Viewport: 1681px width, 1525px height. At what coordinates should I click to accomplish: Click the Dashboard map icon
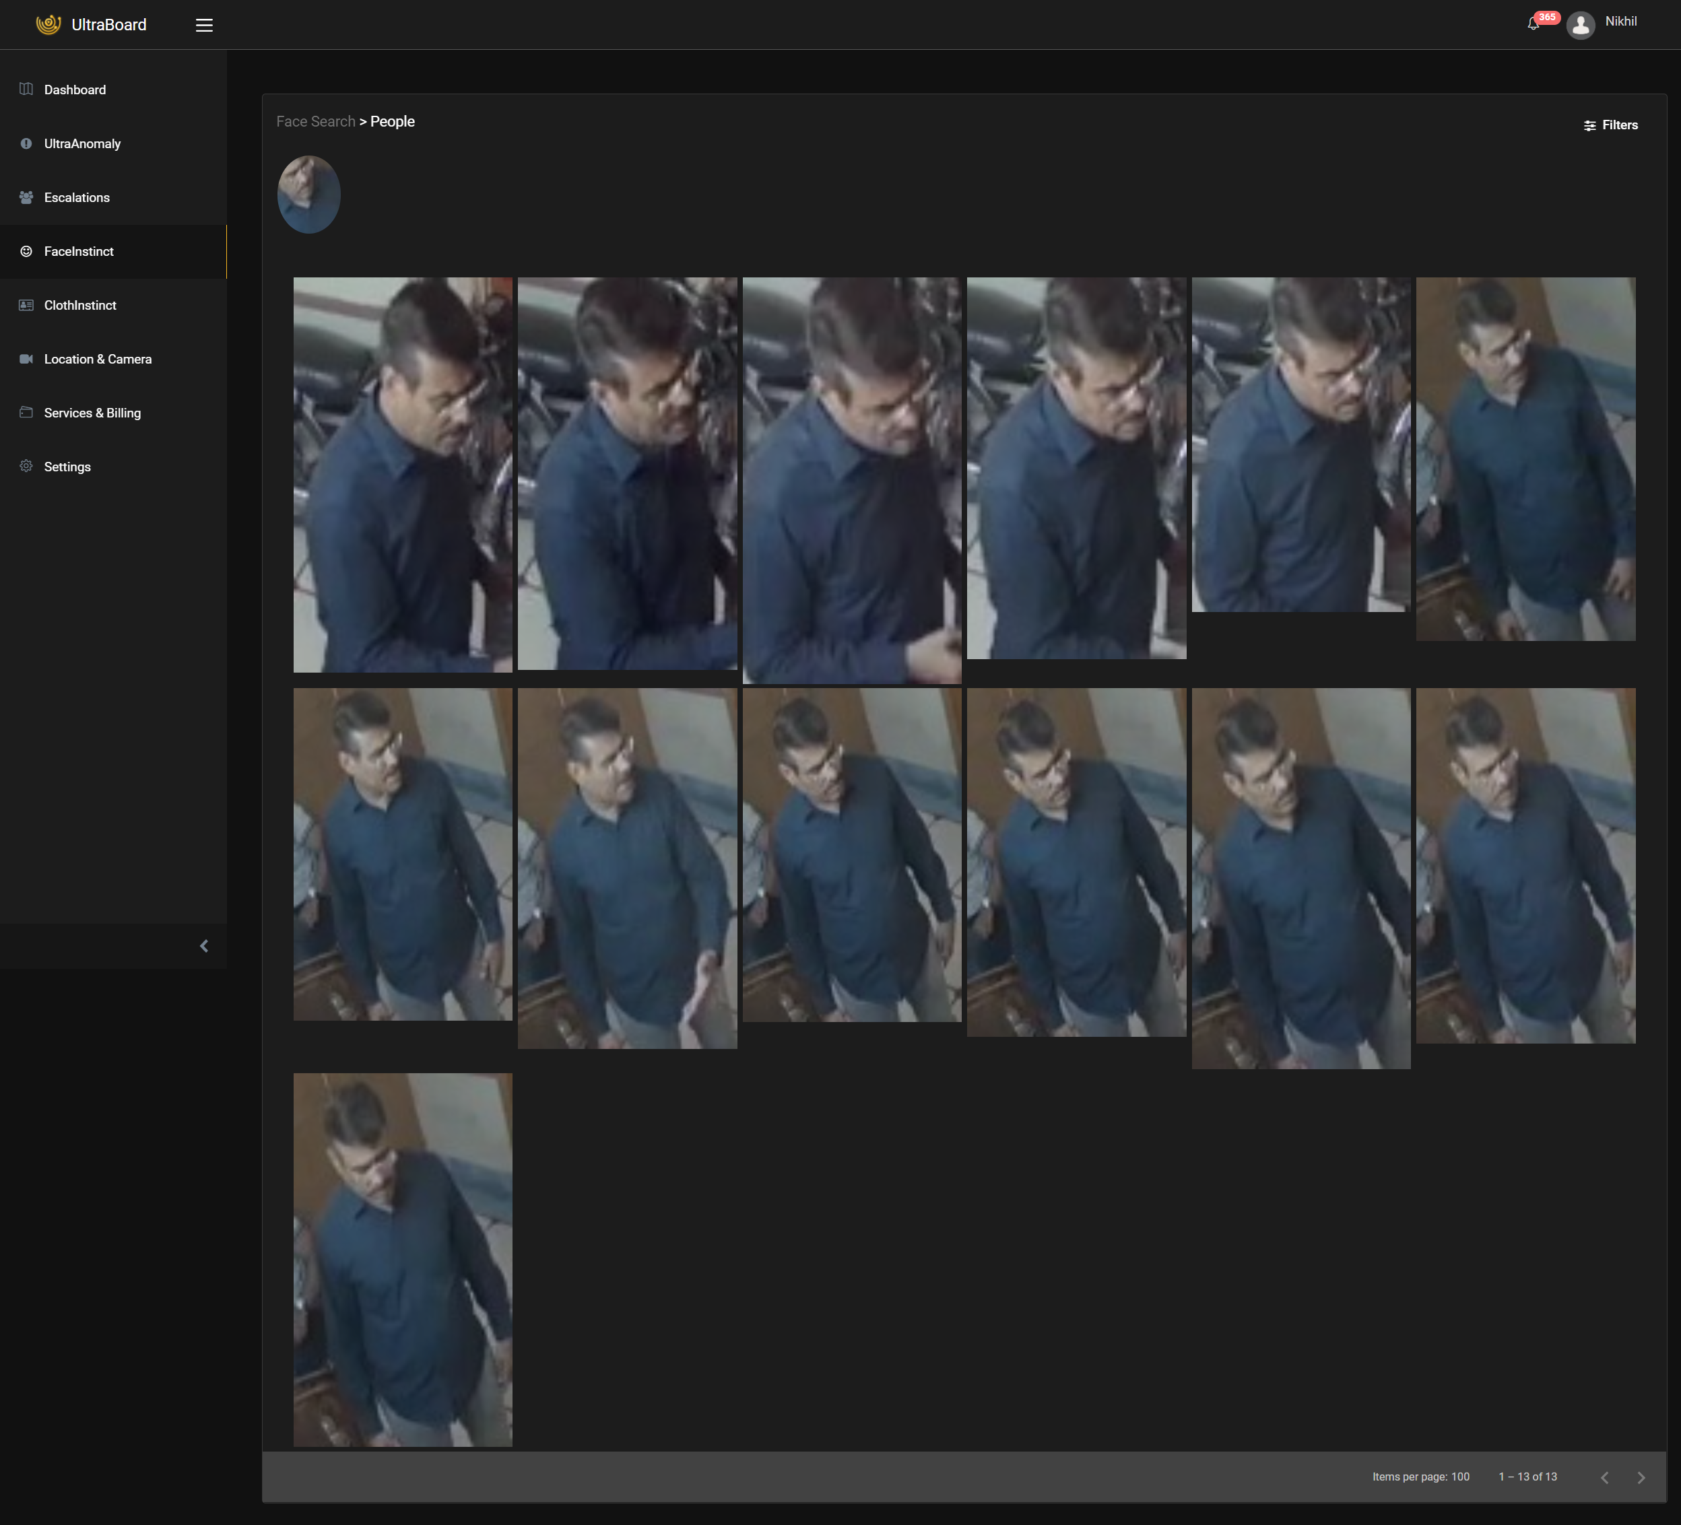pyautogui.click(x=27, y=90)
